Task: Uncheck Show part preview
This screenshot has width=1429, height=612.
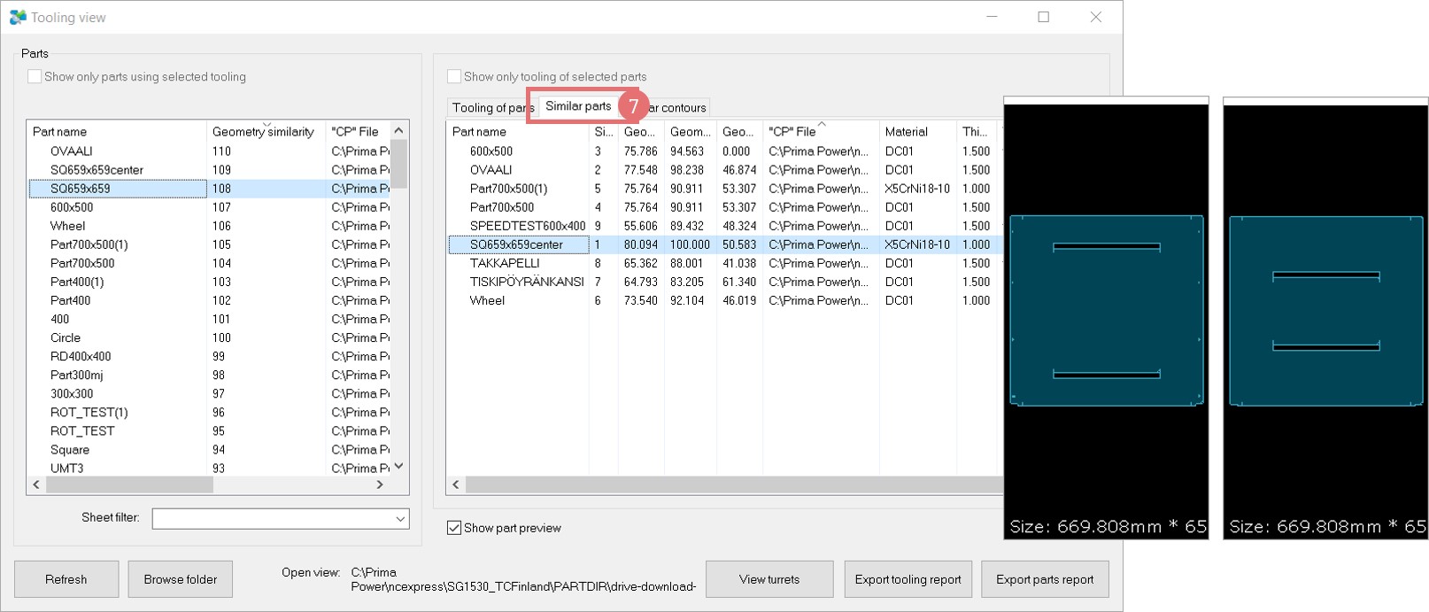Action: click(x=454, y=528)
